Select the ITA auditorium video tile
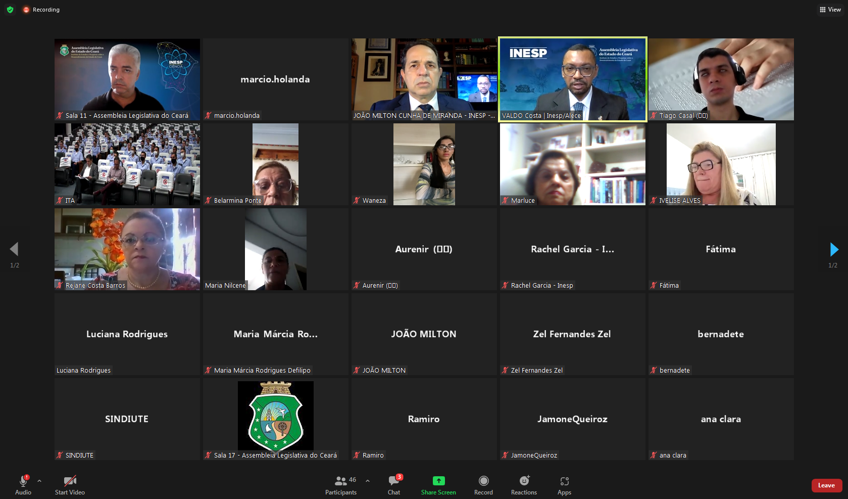848x499 pixels. click(127, 164)
